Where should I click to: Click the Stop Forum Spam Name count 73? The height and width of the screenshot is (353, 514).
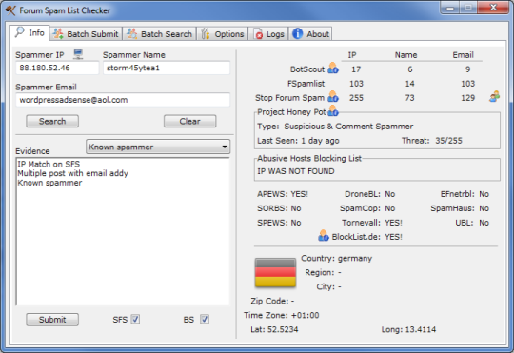coord(409,98)
